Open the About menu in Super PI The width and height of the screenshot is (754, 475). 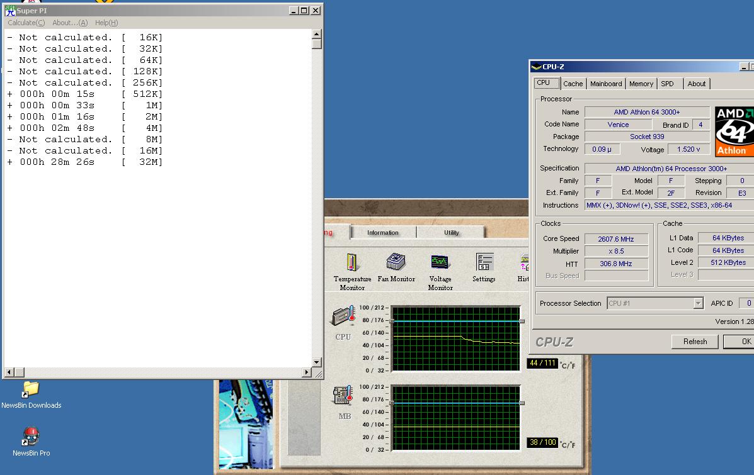[70, 23]
